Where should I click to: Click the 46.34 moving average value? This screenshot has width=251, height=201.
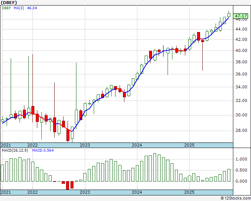point(32,8)
